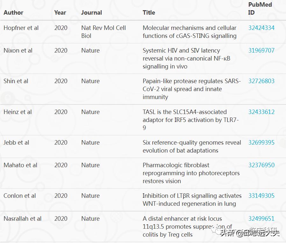Open PubMed ID 33149305 link

coord(261,196)
